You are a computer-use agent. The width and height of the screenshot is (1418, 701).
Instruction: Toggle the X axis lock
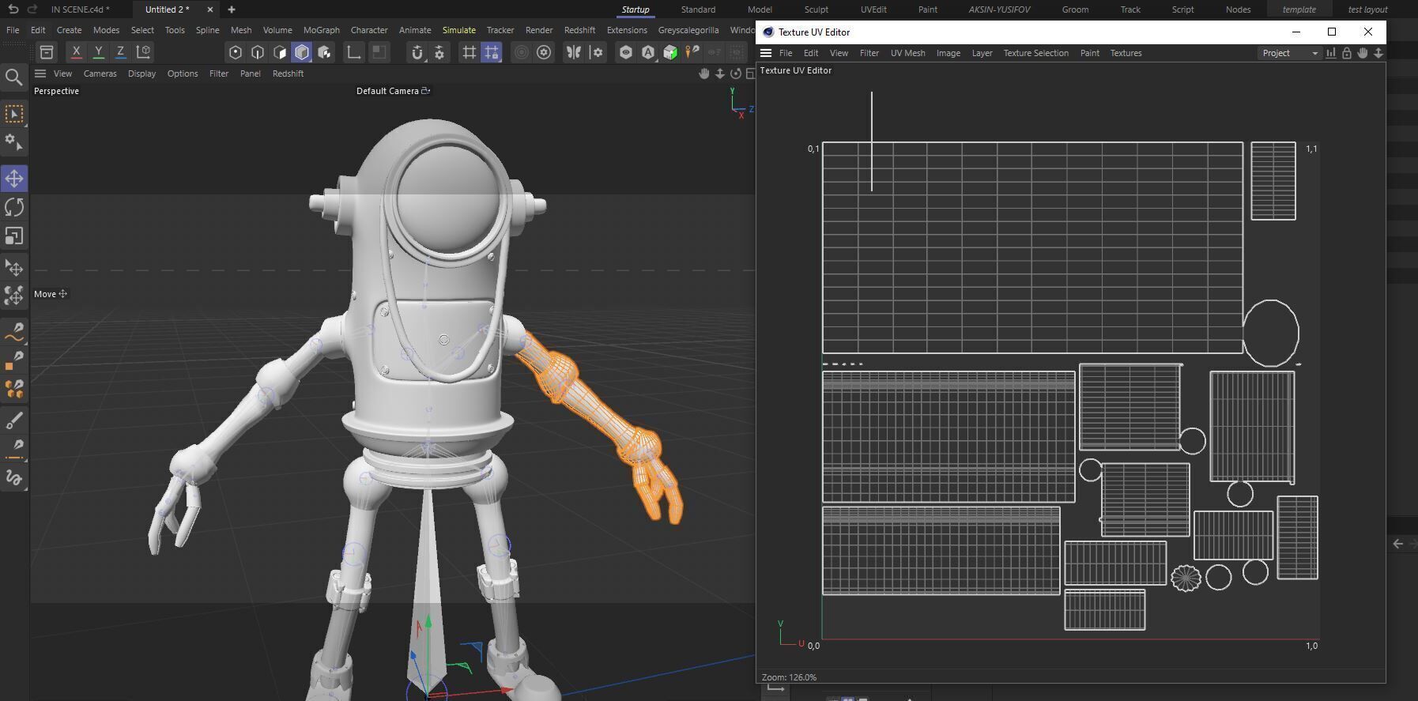click(x=76, y=52)
